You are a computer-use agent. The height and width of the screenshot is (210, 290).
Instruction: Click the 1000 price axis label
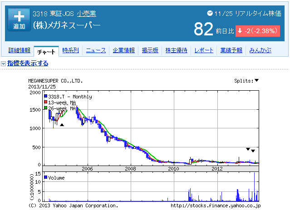(35, 128)
